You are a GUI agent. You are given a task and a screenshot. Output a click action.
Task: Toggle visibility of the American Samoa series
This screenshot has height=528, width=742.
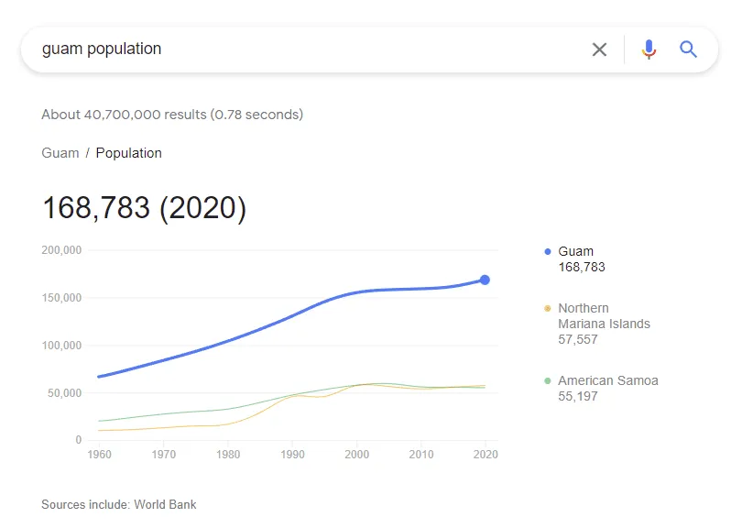click(x=607, y=380)
